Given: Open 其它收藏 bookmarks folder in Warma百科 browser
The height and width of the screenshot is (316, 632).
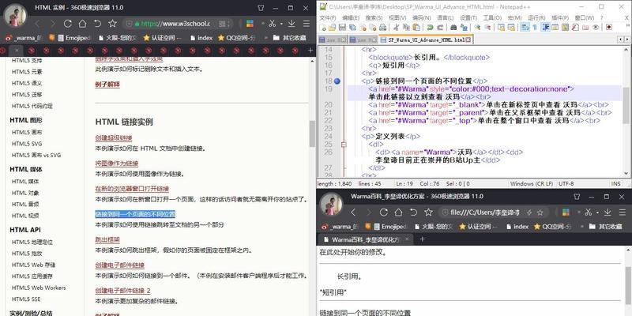Looking at the screenshot, I should pyautogui.click(x=606, y=227).
